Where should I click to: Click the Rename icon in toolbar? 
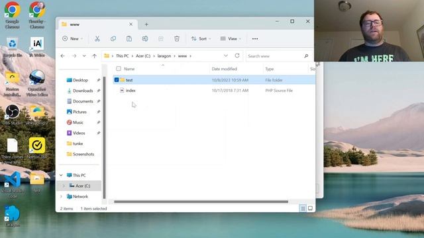[145, 39]
